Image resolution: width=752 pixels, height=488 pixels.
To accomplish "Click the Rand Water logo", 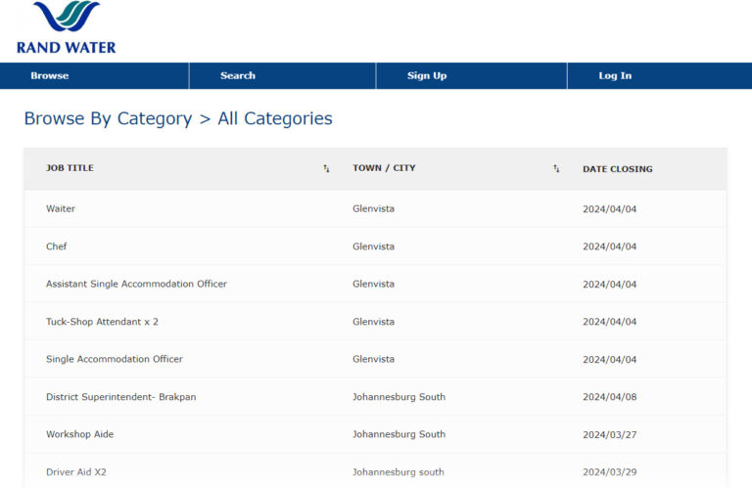I will click(x=66, y=27).
